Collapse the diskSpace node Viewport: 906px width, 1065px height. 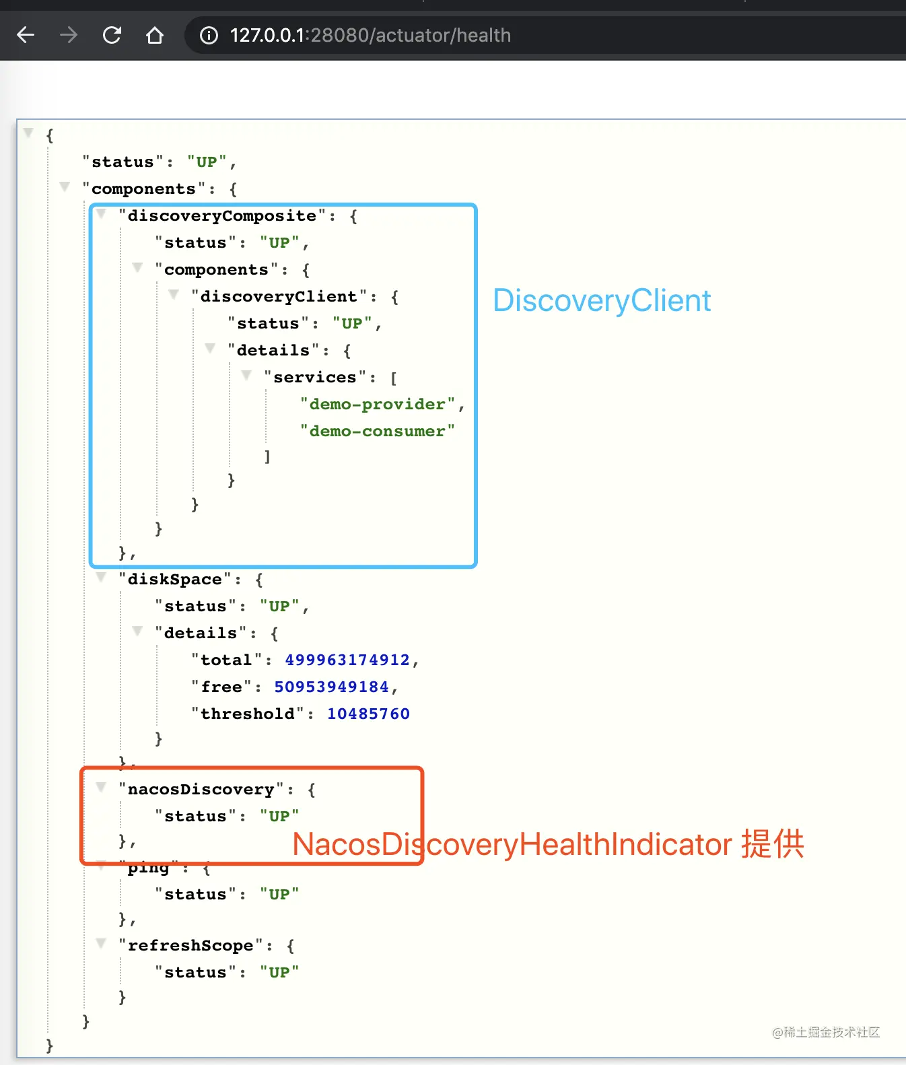(101, 577)
